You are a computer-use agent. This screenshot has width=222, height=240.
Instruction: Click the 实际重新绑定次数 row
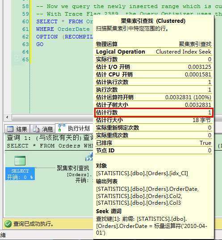[x=154, y=128]
